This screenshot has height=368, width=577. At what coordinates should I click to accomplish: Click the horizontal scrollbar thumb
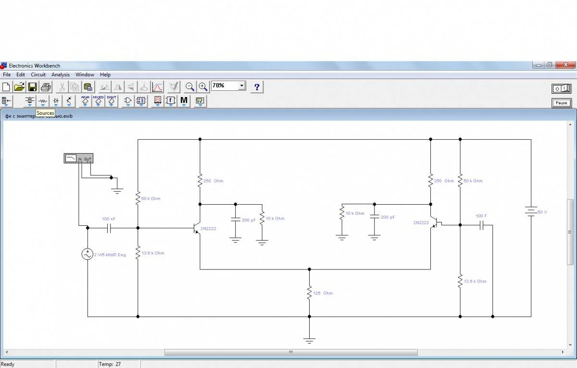pos(290,352)
